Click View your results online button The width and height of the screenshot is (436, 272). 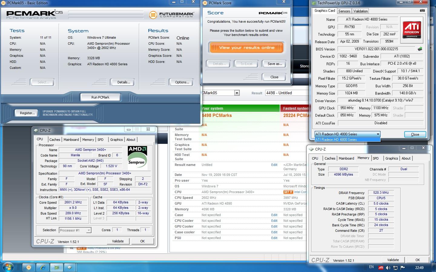coord(246,47)
